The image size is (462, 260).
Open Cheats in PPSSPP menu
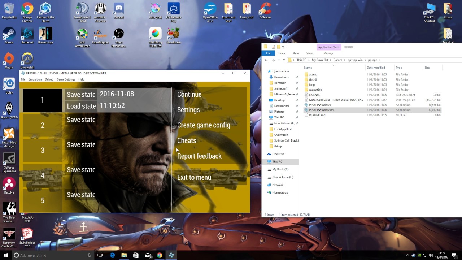point(187,140)
